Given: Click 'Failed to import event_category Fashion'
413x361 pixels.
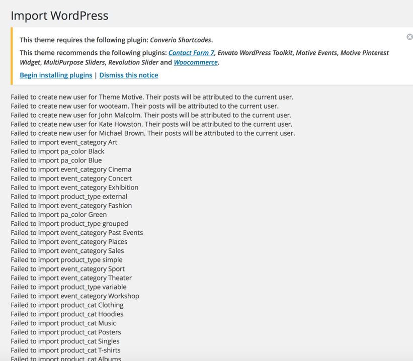Looking at the screenshot, I should tap(71, 206).
